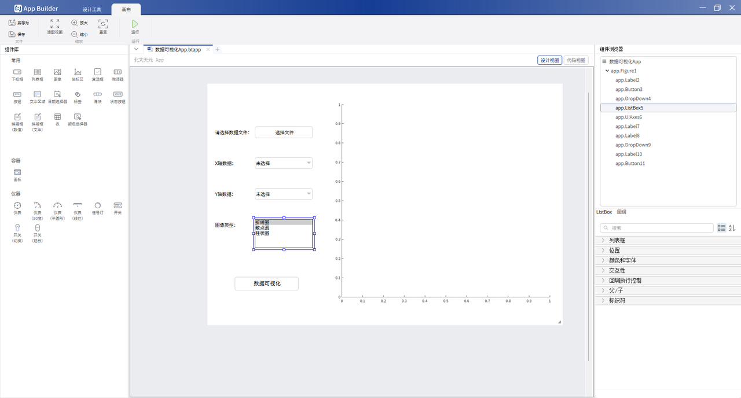Click the 另存为 (Save As) icon
This screenshot has height=398, width=741.
(12, 23)
